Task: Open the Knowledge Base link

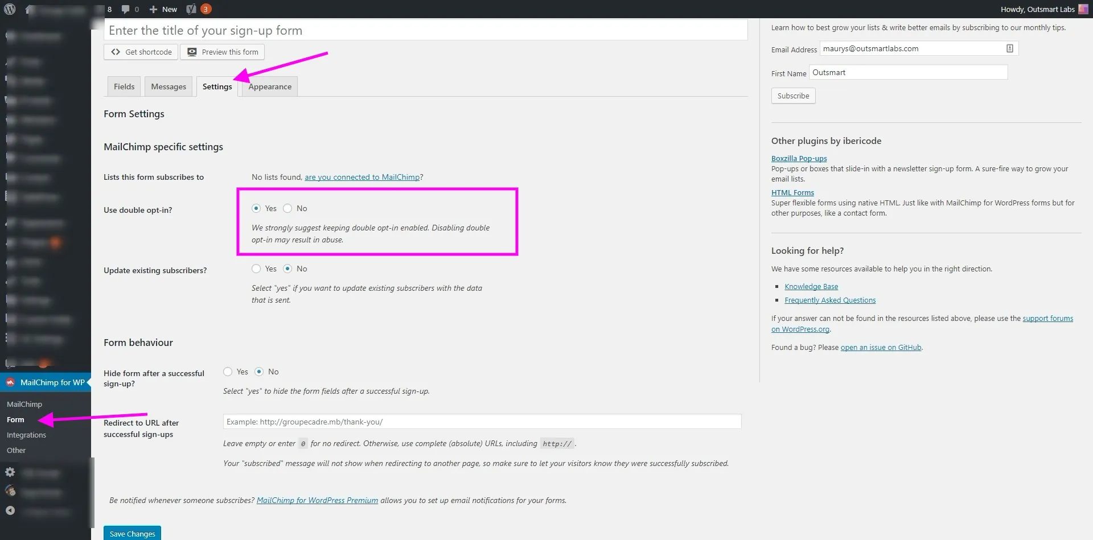Action: pos(811,286)
